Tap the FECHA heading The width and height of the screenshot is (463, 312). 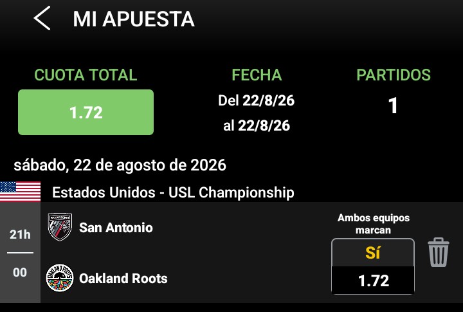(257, 75)
